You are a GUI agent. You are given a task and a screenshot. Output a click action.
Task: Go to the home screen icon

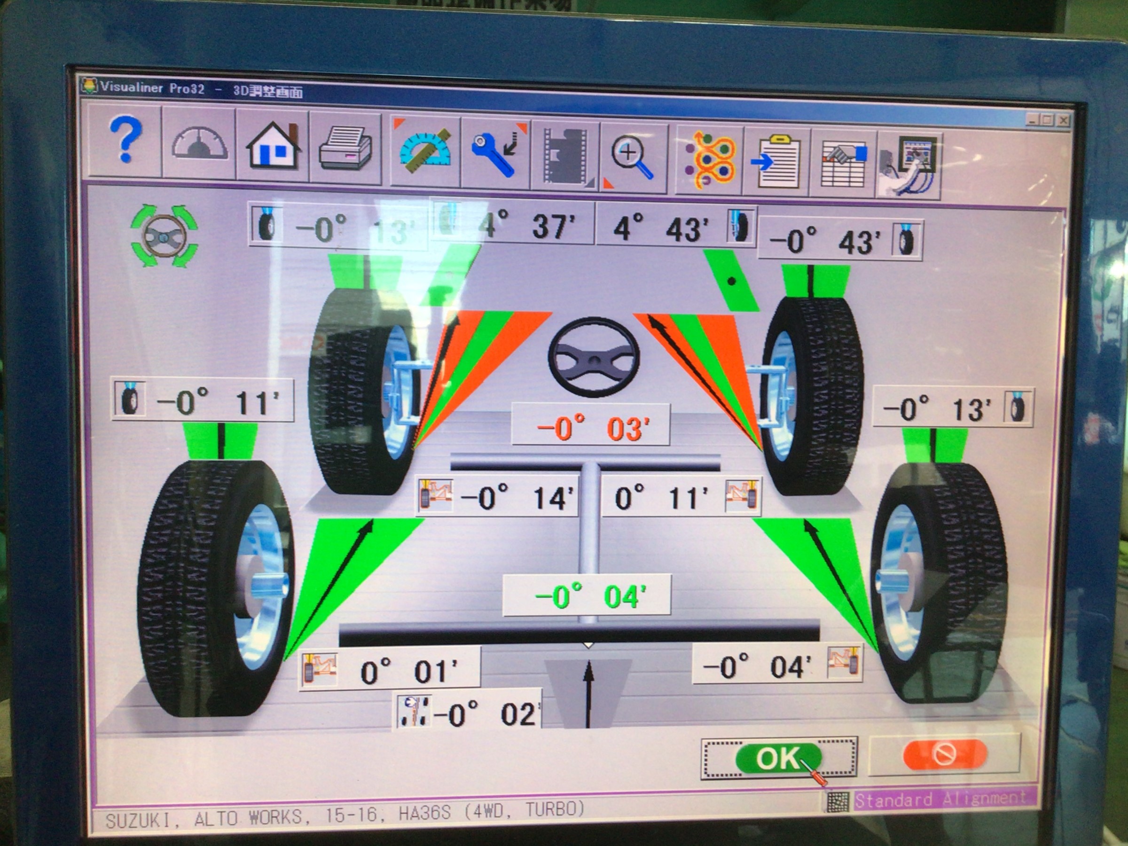click(x=272, y=146)
